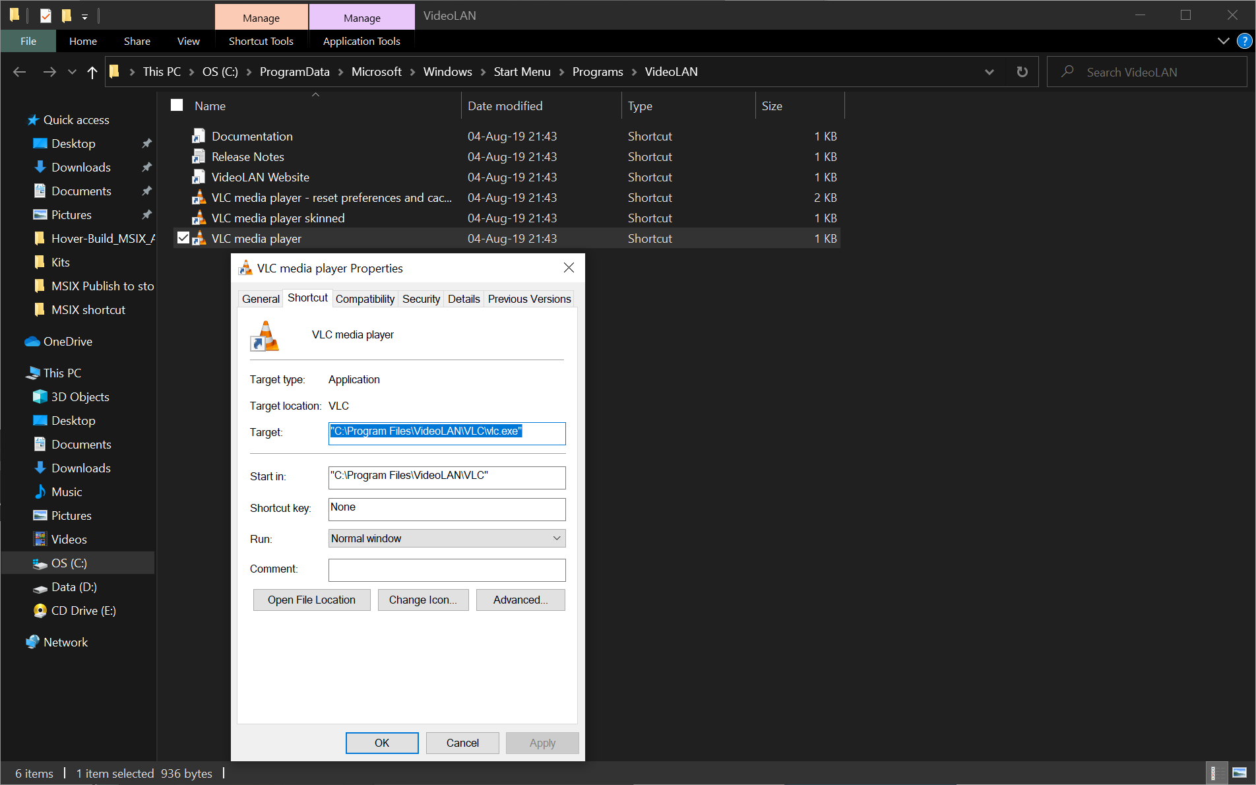The height and width of the screenshot is (785, 1256).
Task: Refresh the VideoLAN folder view
Action: 1022,72
